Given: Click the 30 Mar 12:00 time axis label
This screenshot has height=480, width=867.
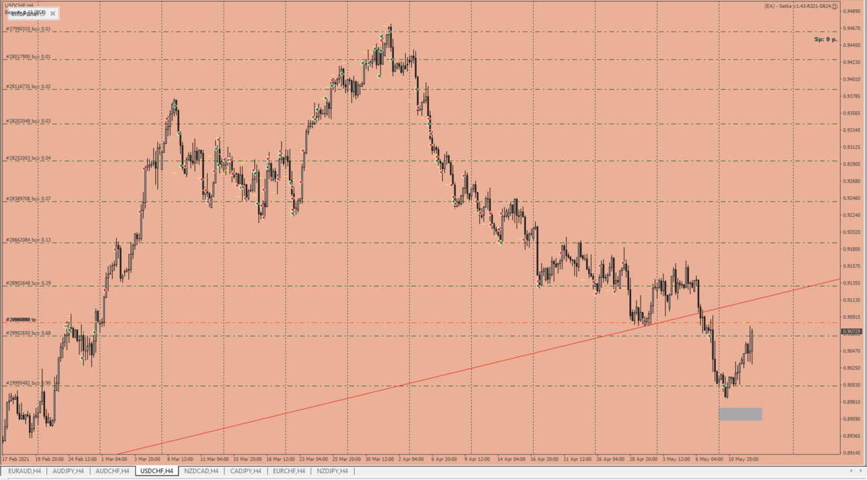Looking at the screenshot, I should (x=380, y=459).
